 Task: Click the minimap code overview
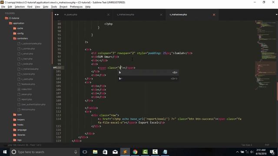(x=265, y=55)
